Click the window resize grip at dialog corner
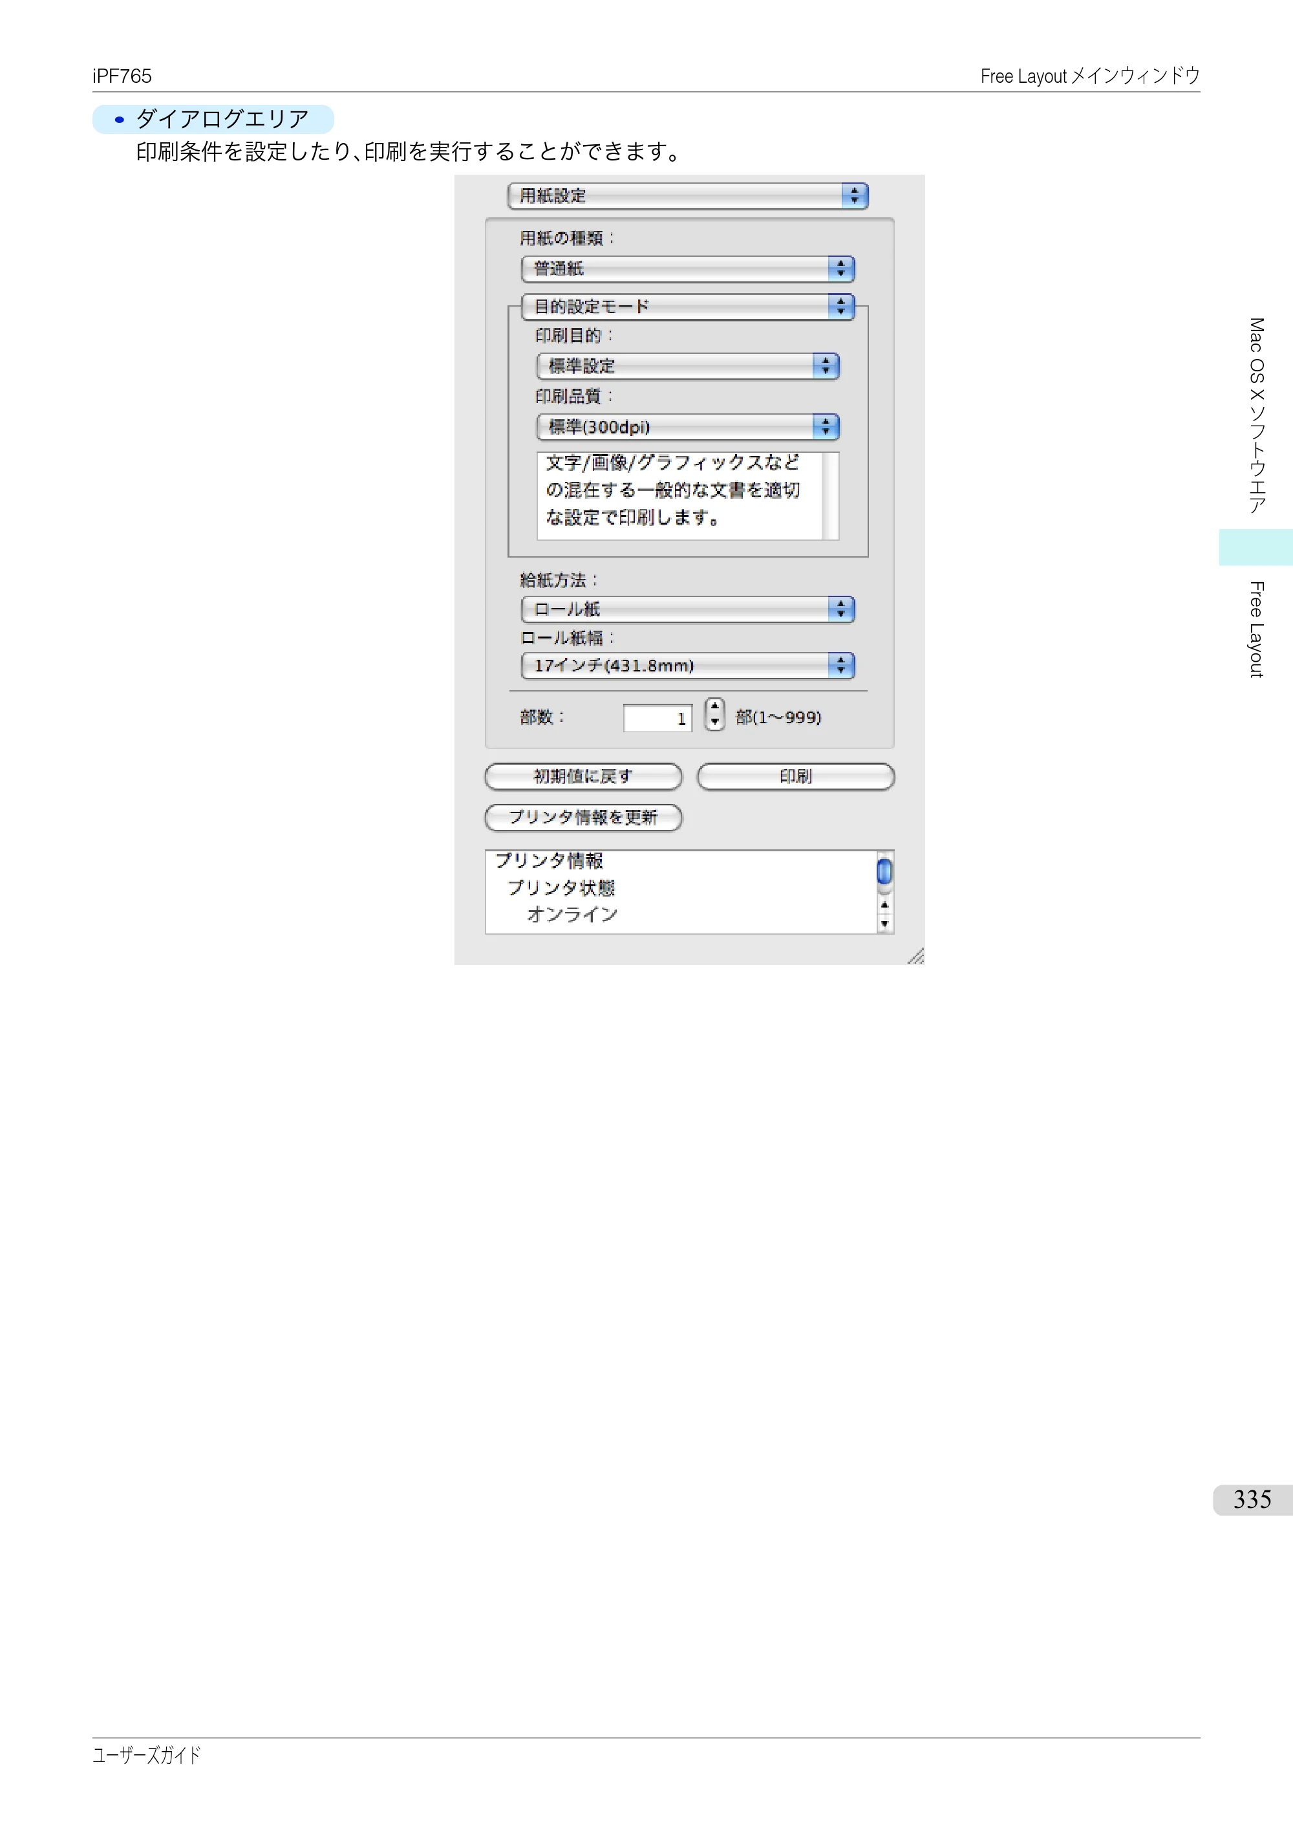 click(916, 957)
